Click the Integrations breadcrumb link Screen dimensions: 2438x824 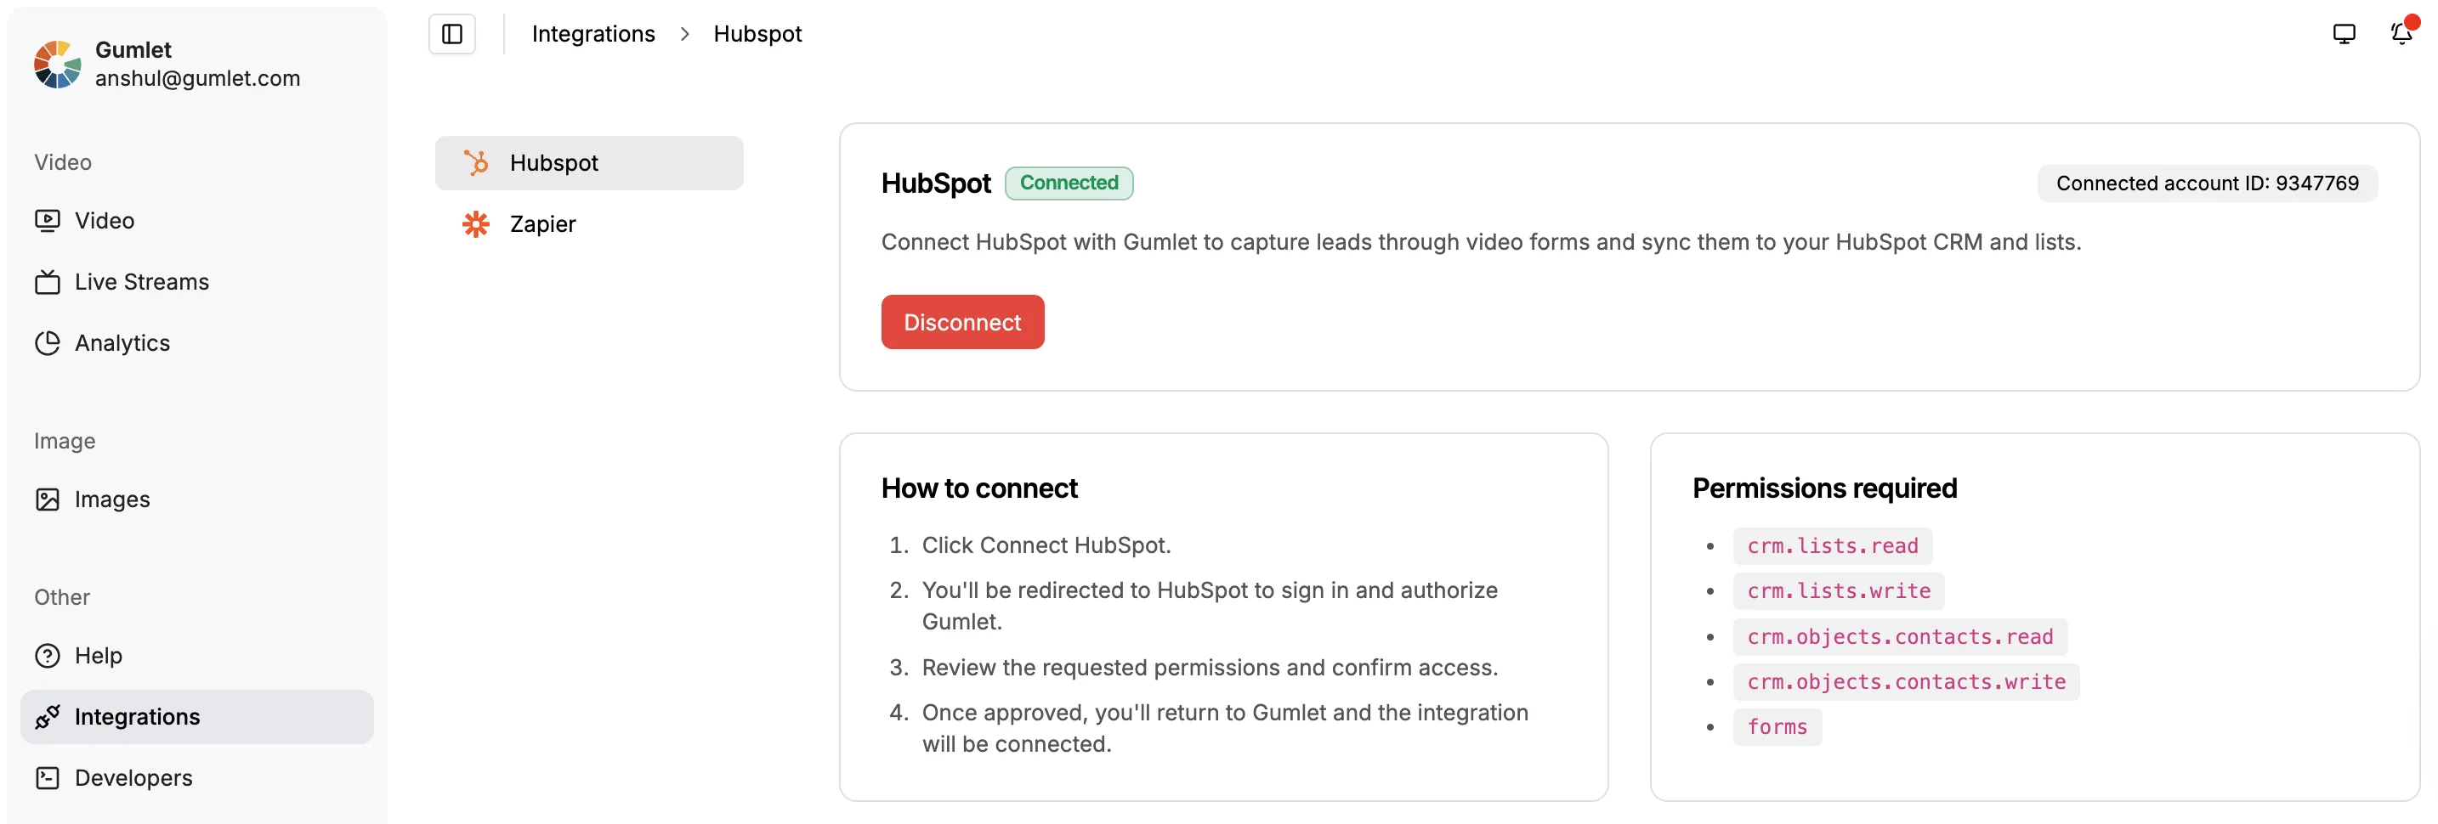tap(592, 34)
